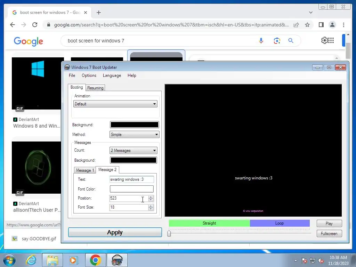Click the boot Background color swatch
Image resolution: width=356 pixels, height=267 pixels.
click(x=135, y=125)
